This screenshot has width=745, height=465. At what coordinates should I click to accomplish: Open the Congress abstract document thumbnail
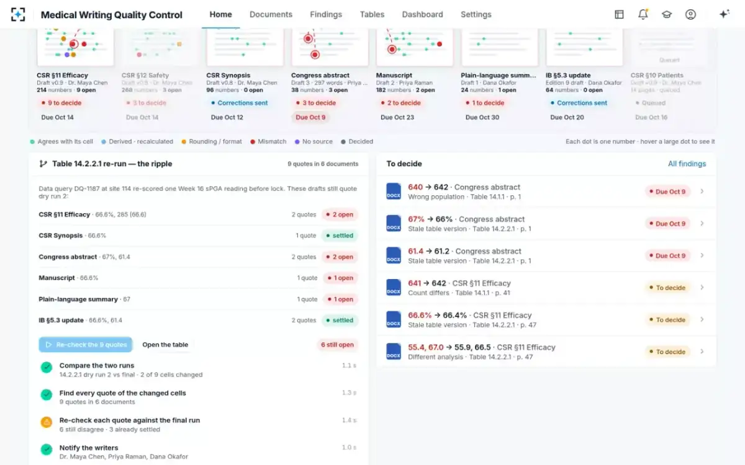(x=330, y=48)
